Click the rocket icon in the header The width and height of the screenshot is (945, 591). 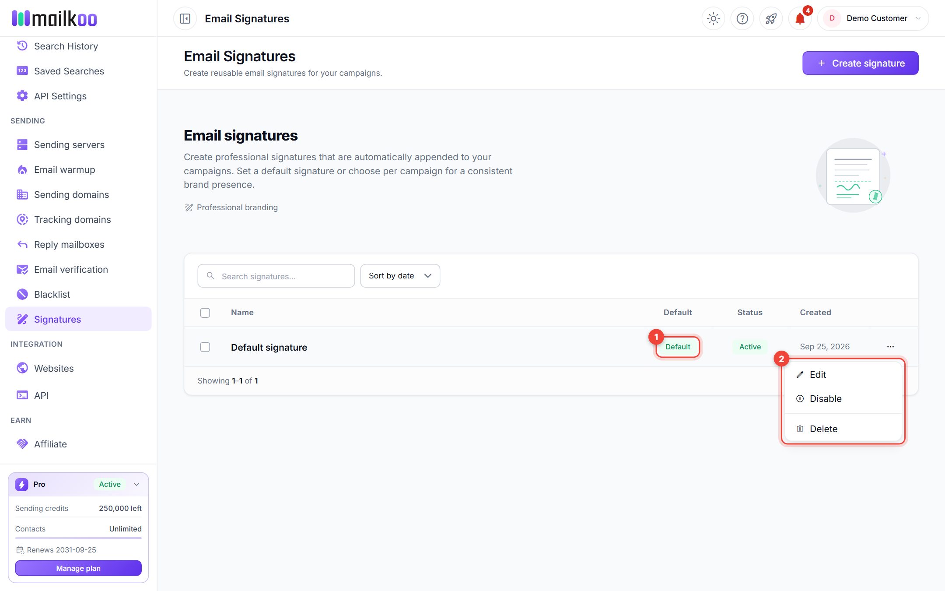click(x=771, y=18)
